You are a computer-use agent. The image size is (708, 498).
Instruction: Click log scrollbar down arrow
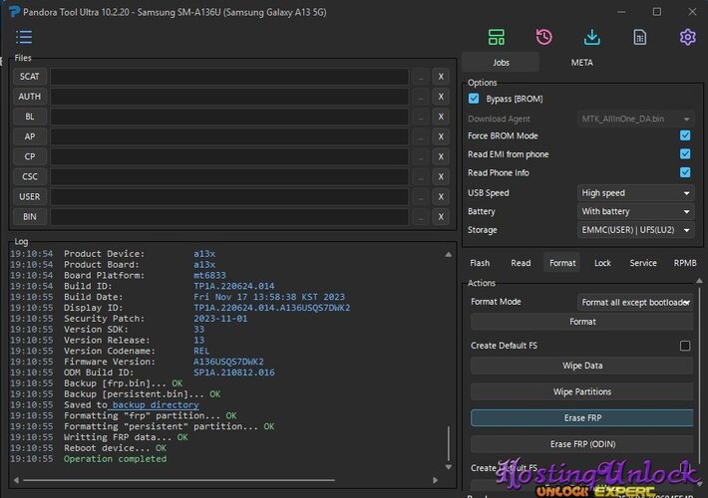(x=448, y=467)
